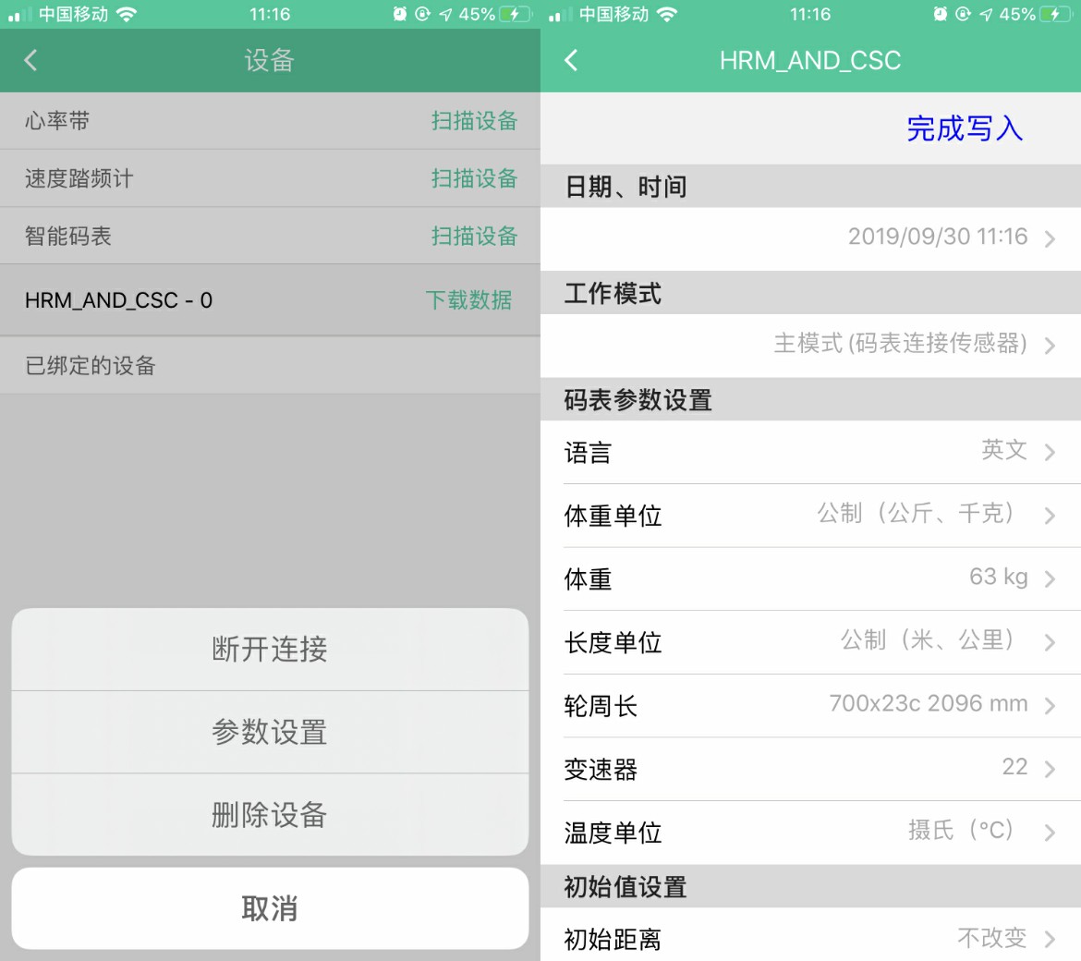1081x961 pixels.
Task: Tap back arrow on 设备 screen
Action: pyautogui.click(x=30, y=61)
